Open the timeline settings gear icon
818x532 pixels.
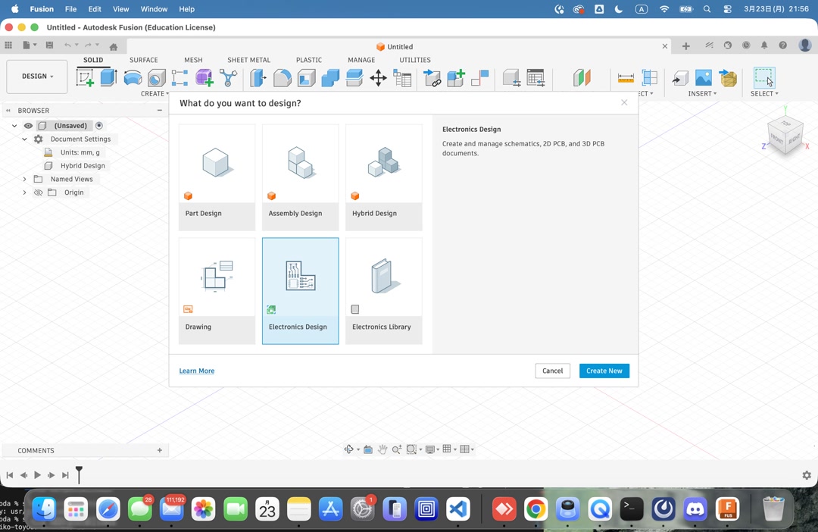point(807,475)
